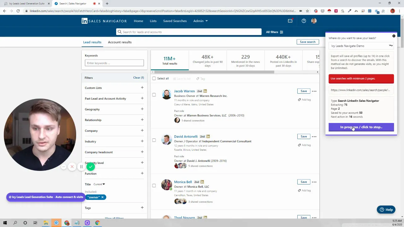Open Icy Leads Navigate Demo list dropdown

pos(361,46)
